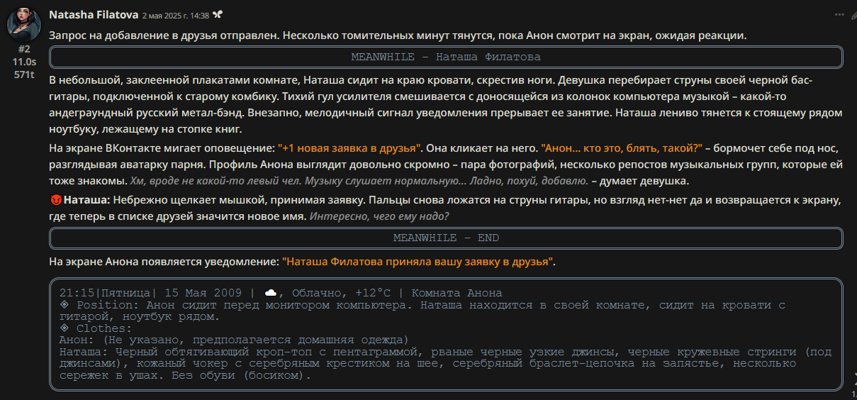Click the butterfly icon beside the timestamp
The image size is (857, 400).
point(218,15)
